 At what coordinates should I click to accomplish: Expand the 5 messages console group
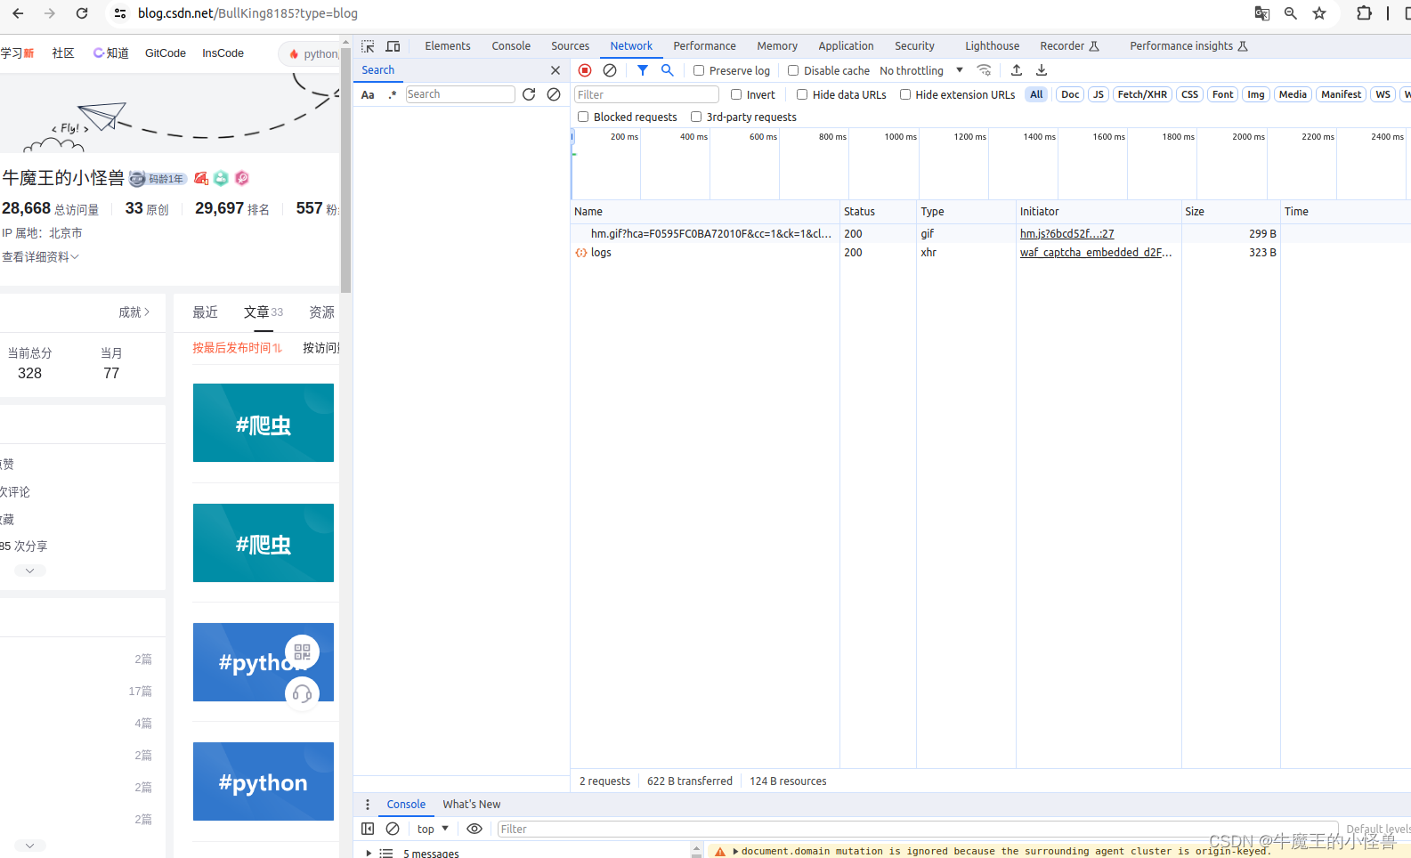coord(369,853)
